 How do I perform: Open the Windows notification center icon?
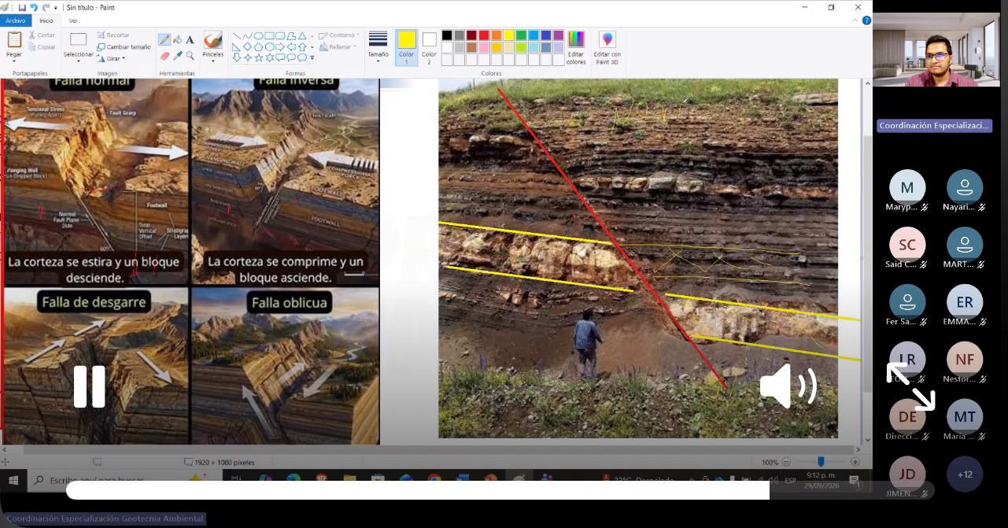(x=854, y=479)
